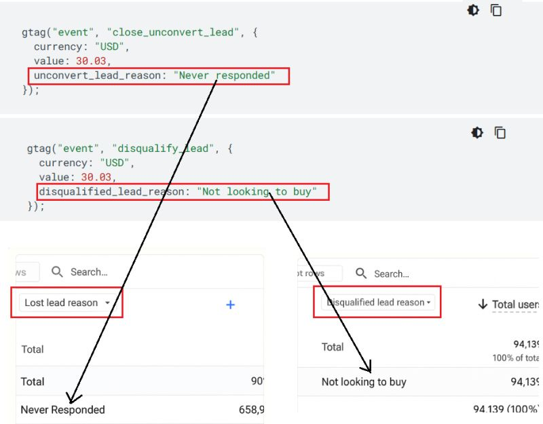This screenshot has width=543, height=424.
Task: Add a dimension with the blue plus icon
Action: (230, 305)
